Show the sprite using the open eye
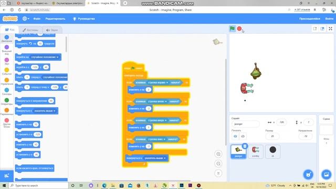Image resolution: width=336 pixels, height=189 pixels. click(235, 136)
